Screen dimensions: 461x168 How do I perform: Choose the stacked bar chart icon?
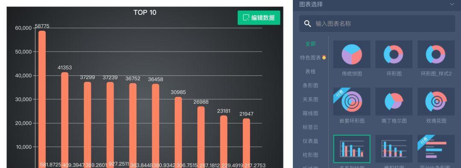(x=394, y=149)
